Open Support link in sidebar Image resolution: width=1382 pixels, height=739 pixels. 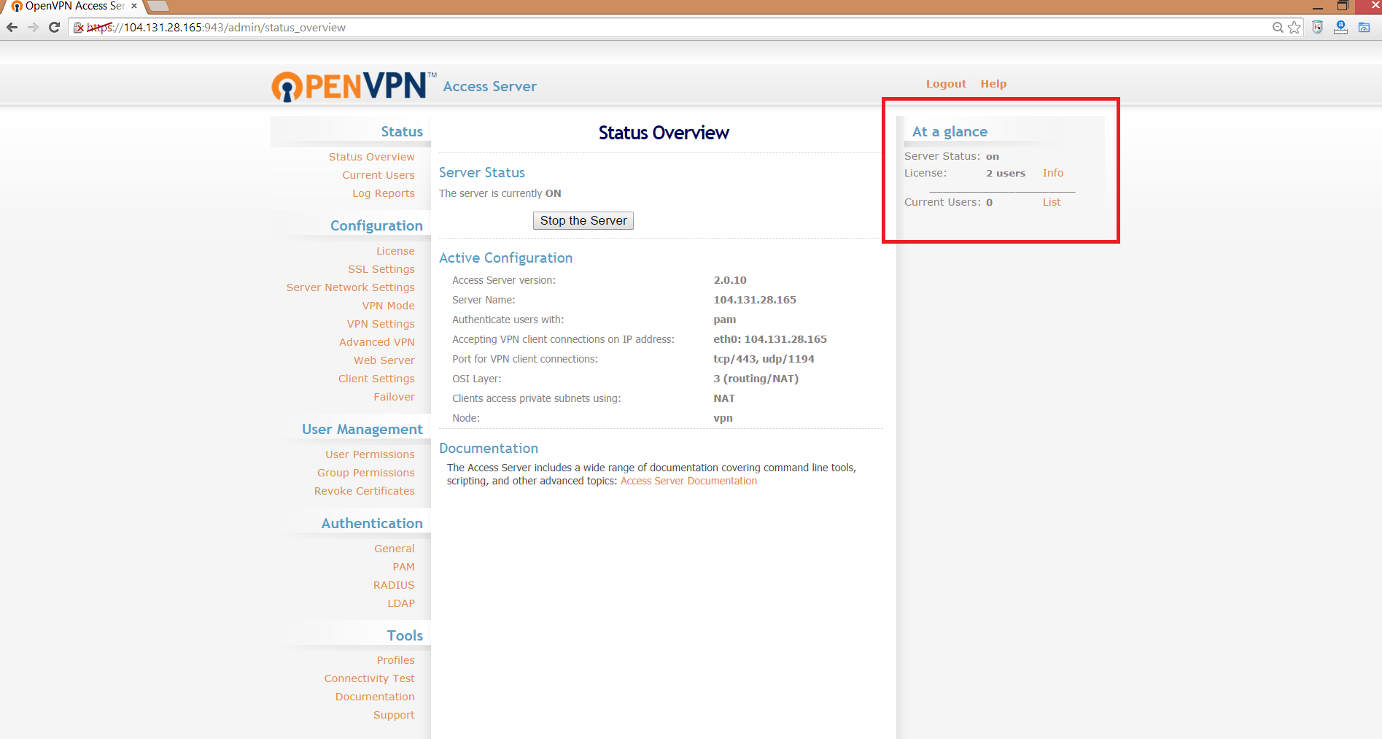(394, 715)
